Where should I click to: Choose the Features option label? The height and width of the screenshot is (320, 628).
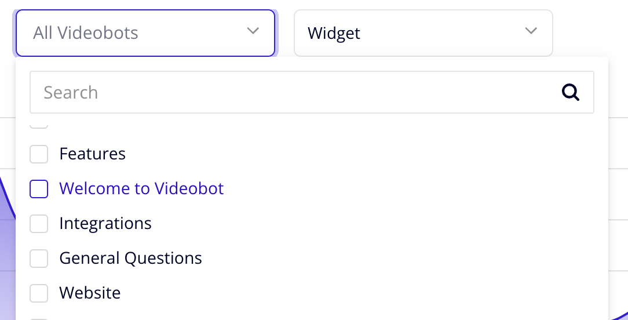click(93, 154)
